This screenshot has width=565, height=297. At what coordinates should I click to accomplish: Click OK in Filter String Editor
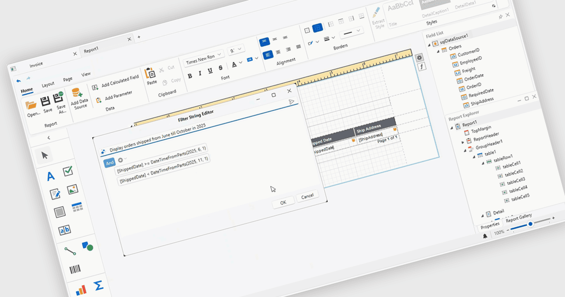(x=283, y=202)
